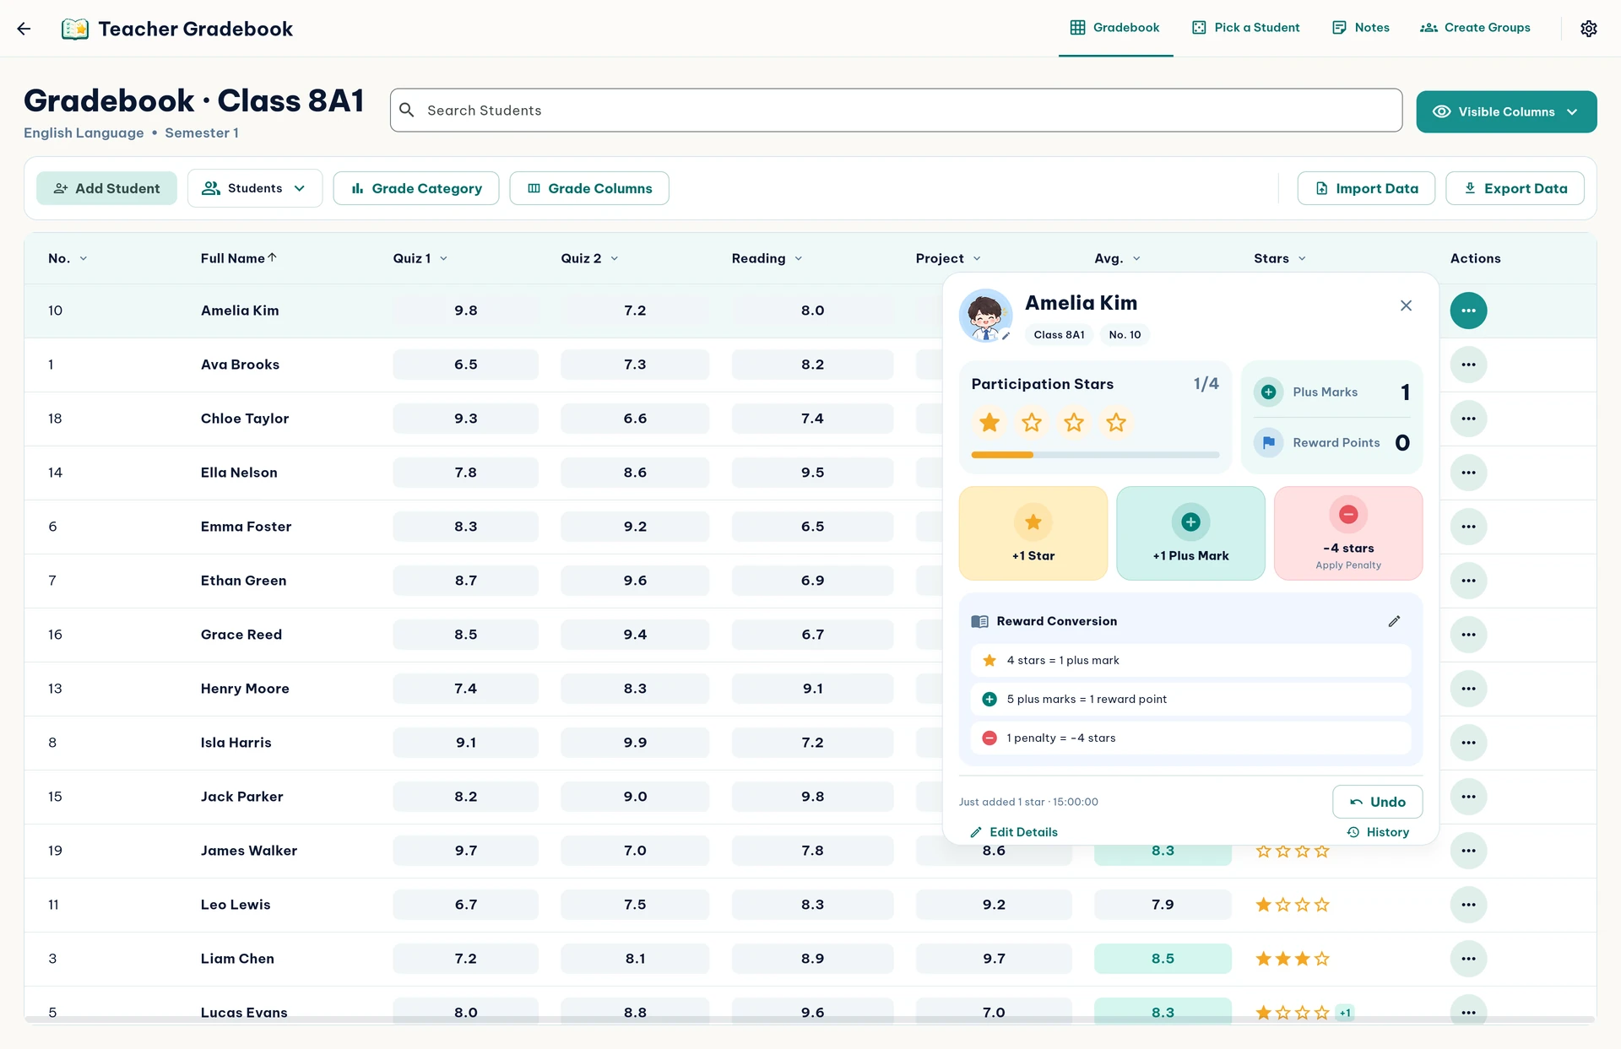Click the Reward Points flag icon
The height and width of the screenshot is (1049, 1621).
1268,442
